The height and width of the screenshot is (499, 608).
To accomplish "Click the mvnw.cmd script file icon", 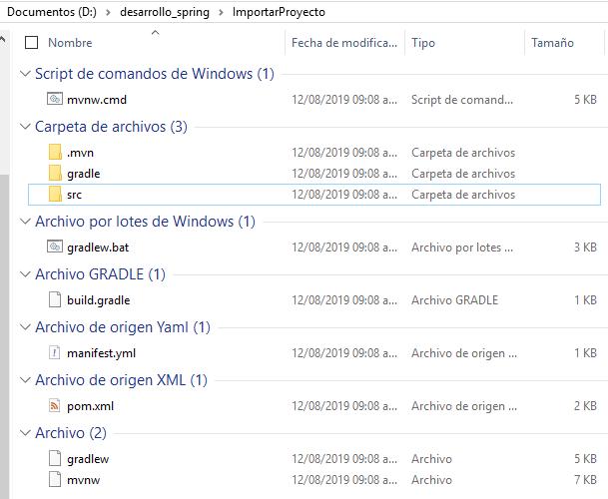I will (x=55, y=100).
